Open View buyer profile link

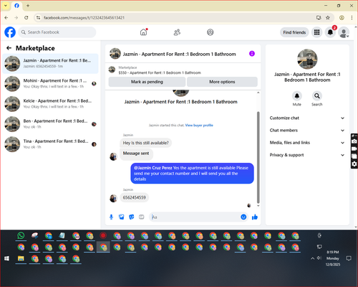[199, 125]
